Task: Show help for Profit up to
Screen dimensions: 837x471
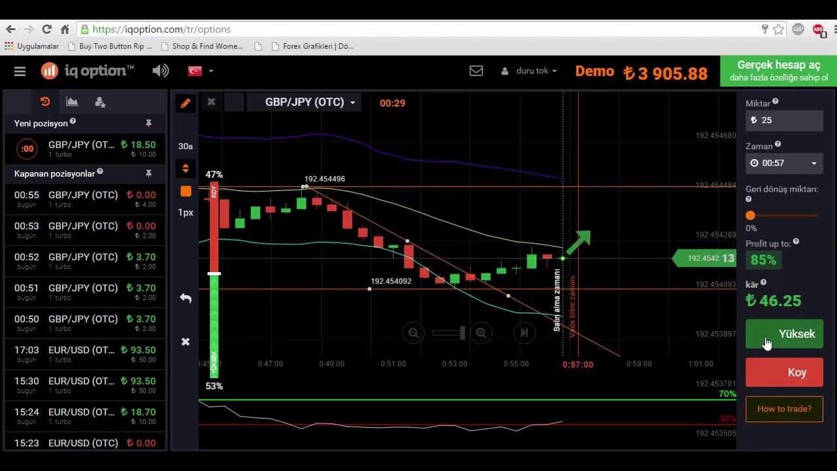Action: pos(796,242)
